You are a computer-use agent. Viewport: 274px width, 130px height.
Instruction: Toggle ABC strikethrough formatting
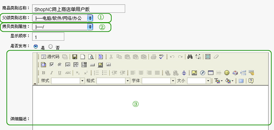point(68,73)
